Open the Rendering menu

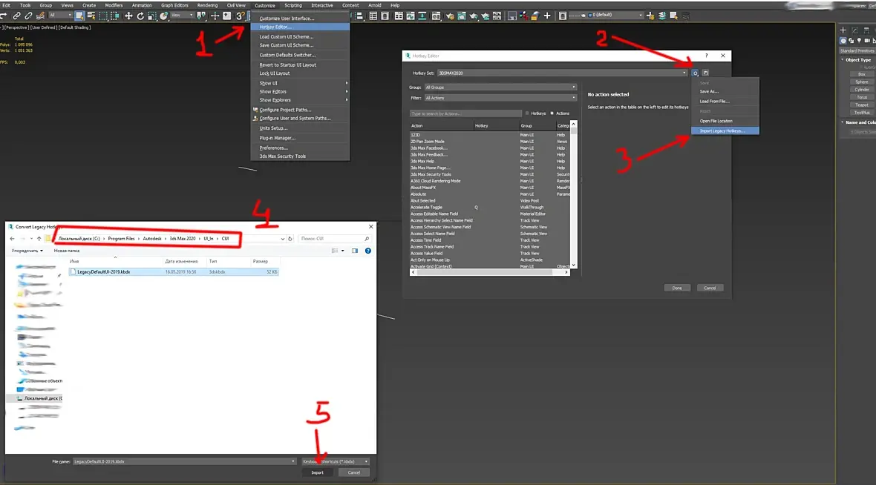207,5
